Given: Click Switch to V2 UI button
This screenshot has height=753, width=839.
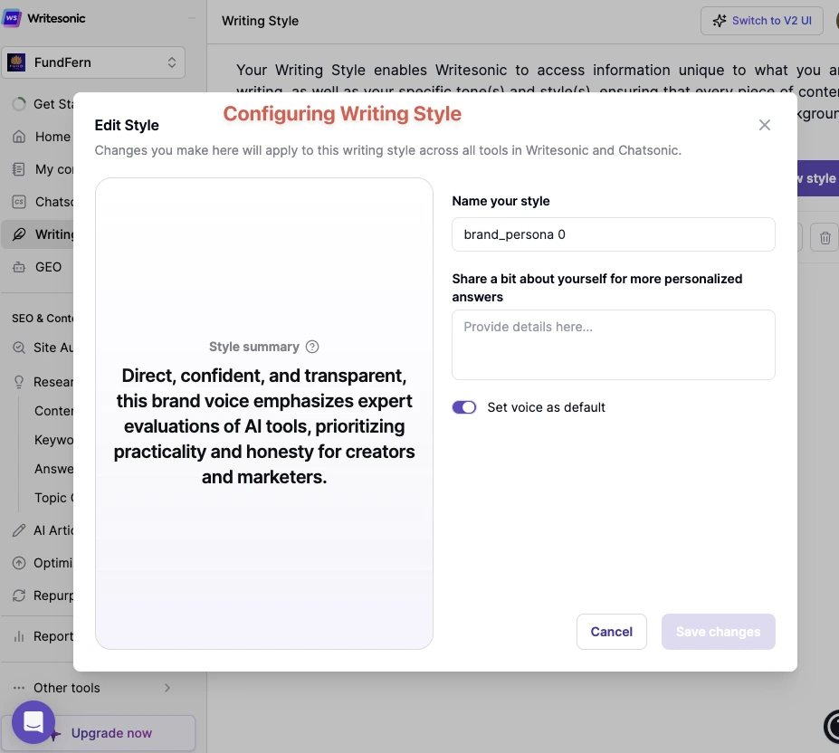Looking at the screenshot, I should tap(761, 21).
